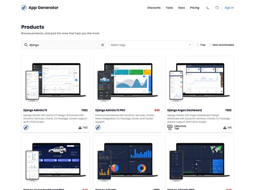Viewport: 255px width, 190px height.
Task: Click rocket badge on Django AdminLTE card
Action: 26,127
